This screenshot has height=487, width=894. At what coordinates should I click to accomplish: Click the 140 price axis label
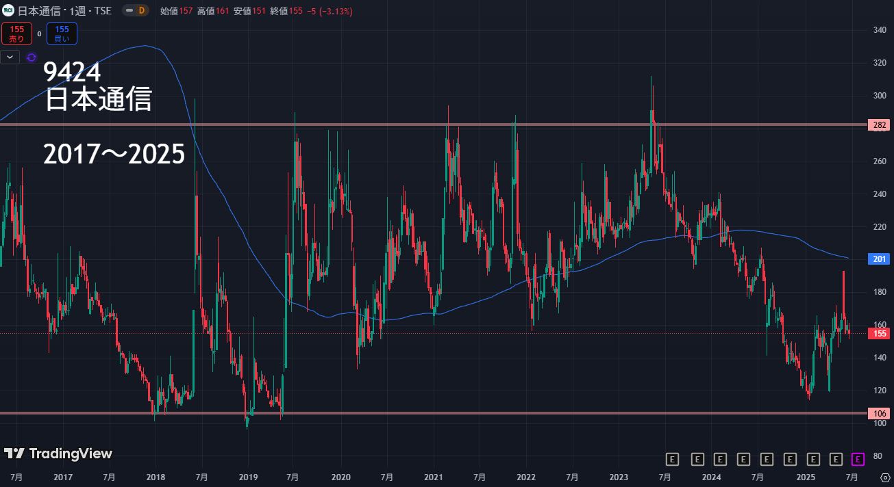tap(881, 358)
